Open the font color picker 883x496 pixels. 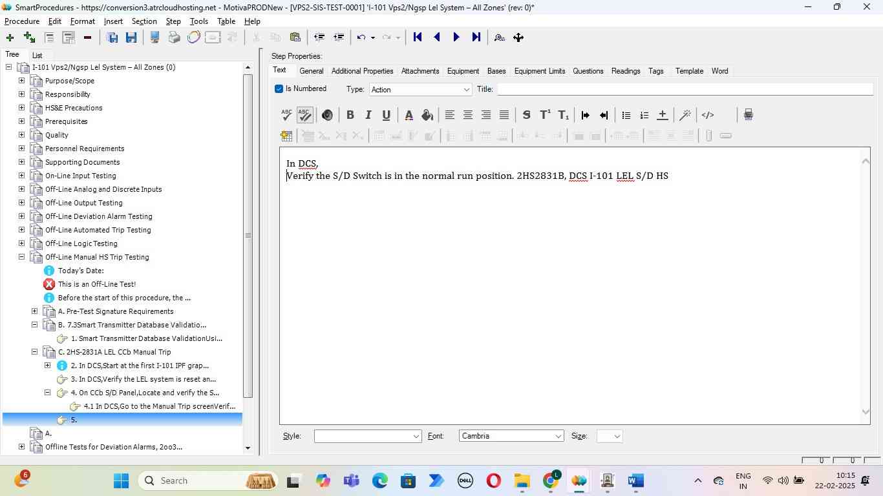point(409,115)
